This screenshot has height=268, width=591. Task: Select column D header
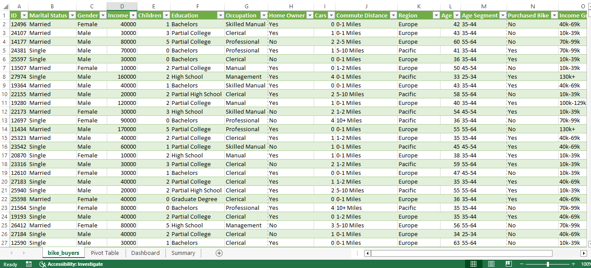pyautogui.click(x=122, y=6)
